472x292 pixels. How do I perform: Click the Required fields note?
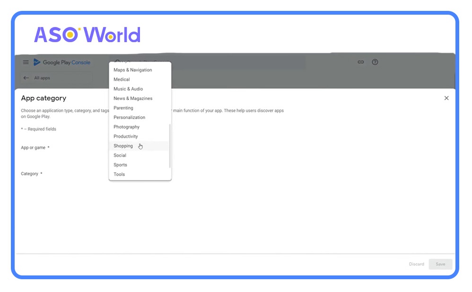click(x=38, y=129)
